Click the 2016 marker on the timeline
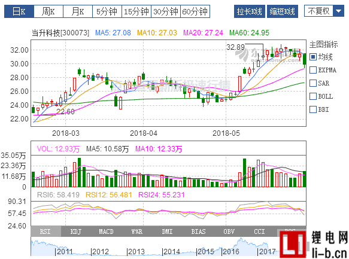This screenshot has height=259, width=349. [230, 252]
